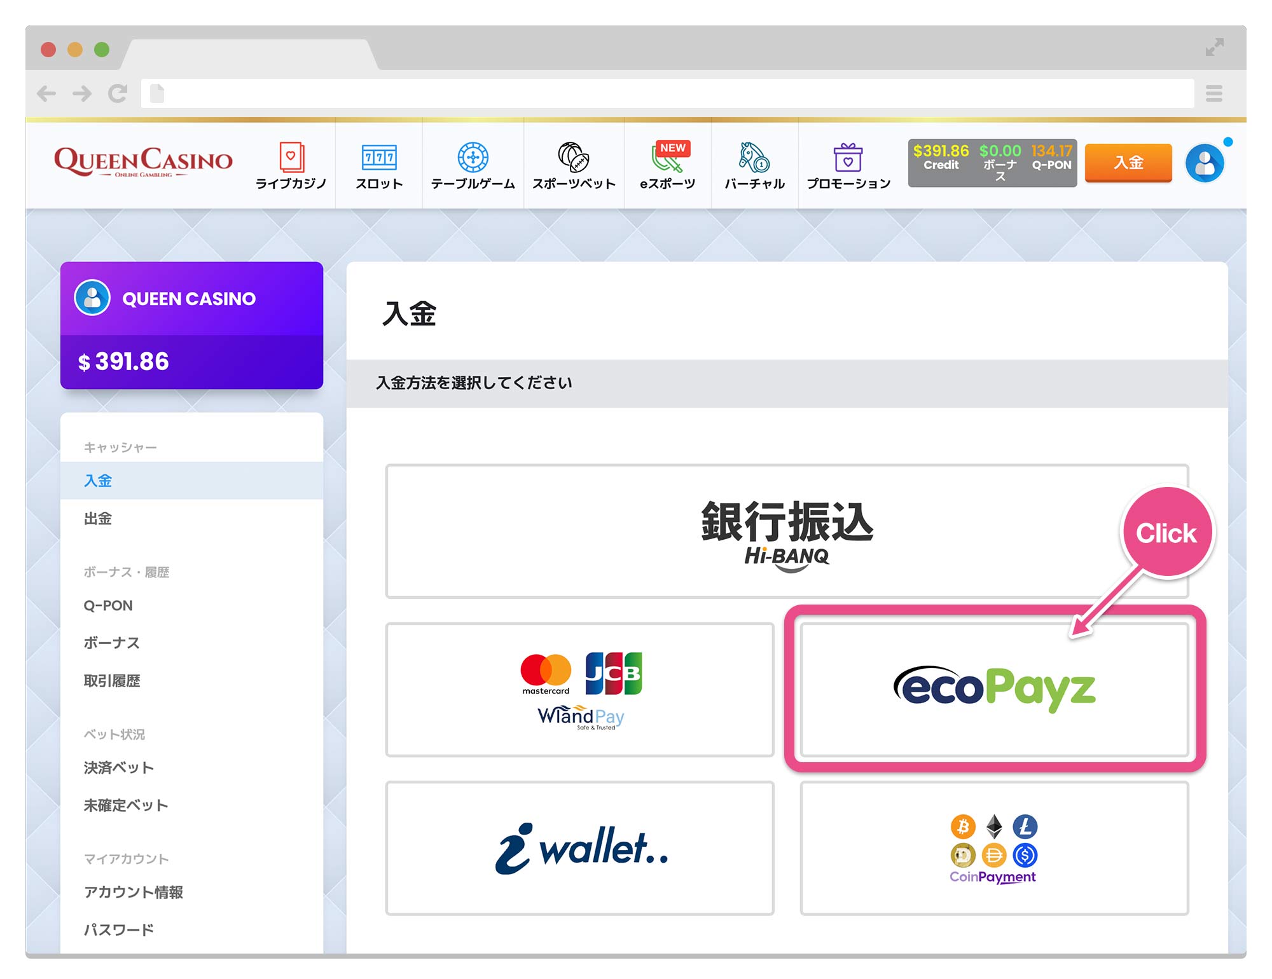Select ecoPayz deposit method
Viewport: 1272px width, 979px height.
[995, 690]
